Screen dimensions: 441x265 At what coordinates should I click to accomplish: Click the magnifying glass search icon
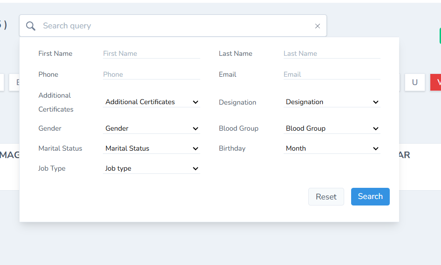pos(31,26)
